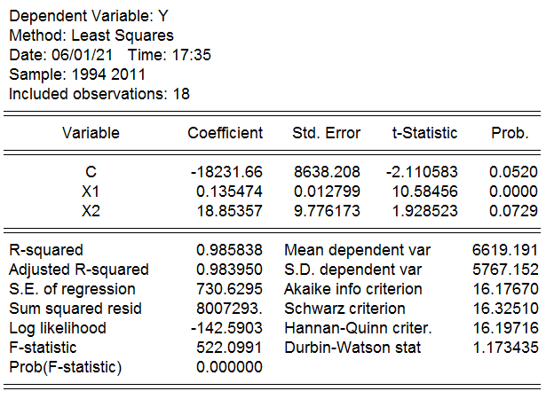The width and height of the screenshot is (554, 399).
Task: Click the X1 coefficient value 0.135474
Action: (x=229, y=192)
